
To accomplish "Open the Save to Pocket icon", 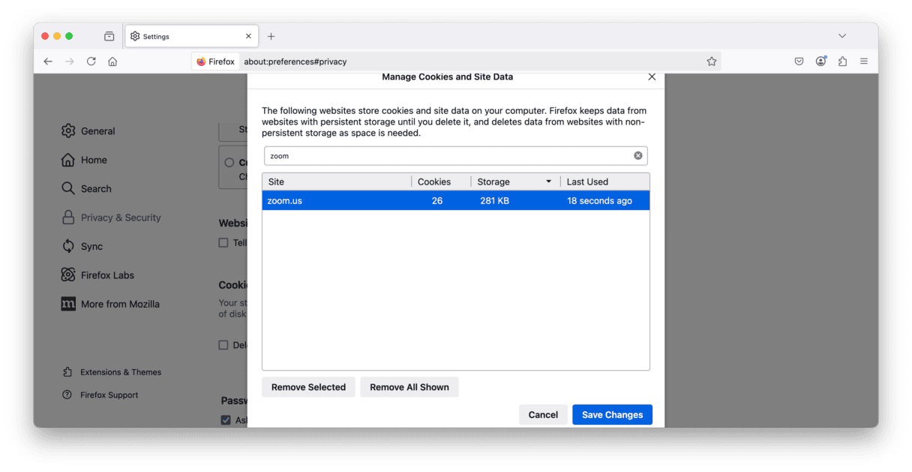I will pyautogui.click(x=799, y=62).
